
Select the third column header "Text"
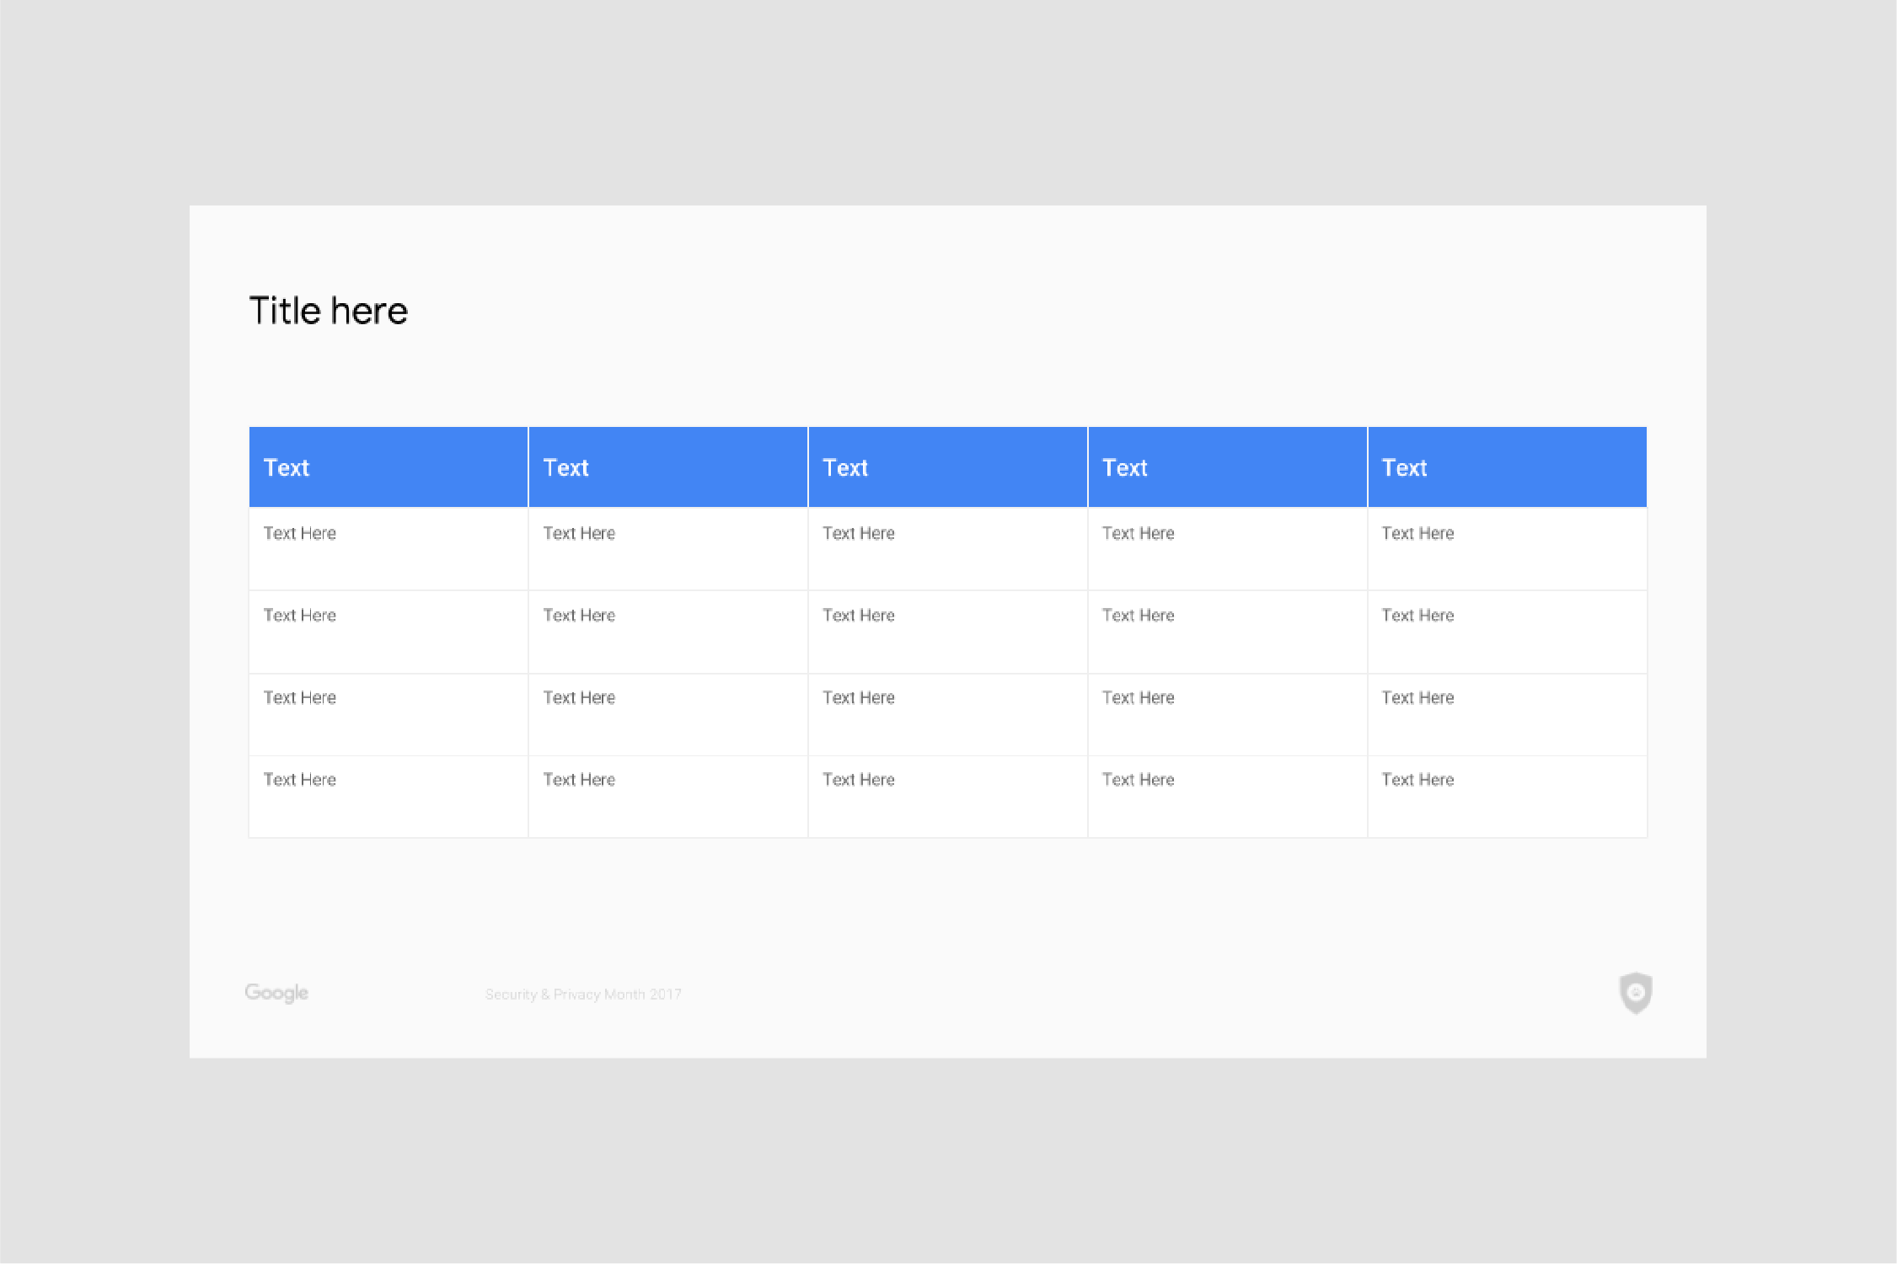pos(845,468)
